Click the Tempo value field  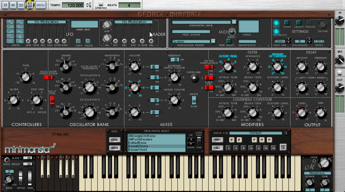[73, 5]
